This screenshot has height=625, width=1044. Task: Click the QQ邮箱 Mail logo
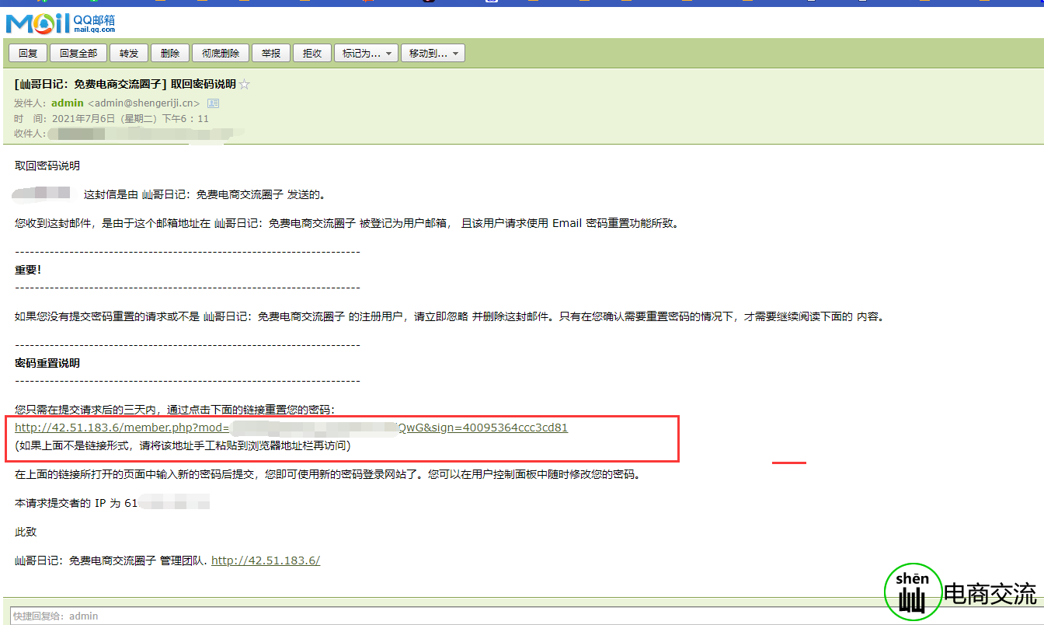pos(61,23)
